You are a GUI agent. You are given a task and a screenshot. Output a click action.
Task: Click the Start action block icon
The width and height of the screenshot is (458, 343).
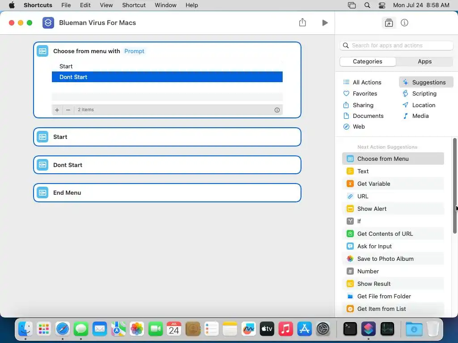42,137
